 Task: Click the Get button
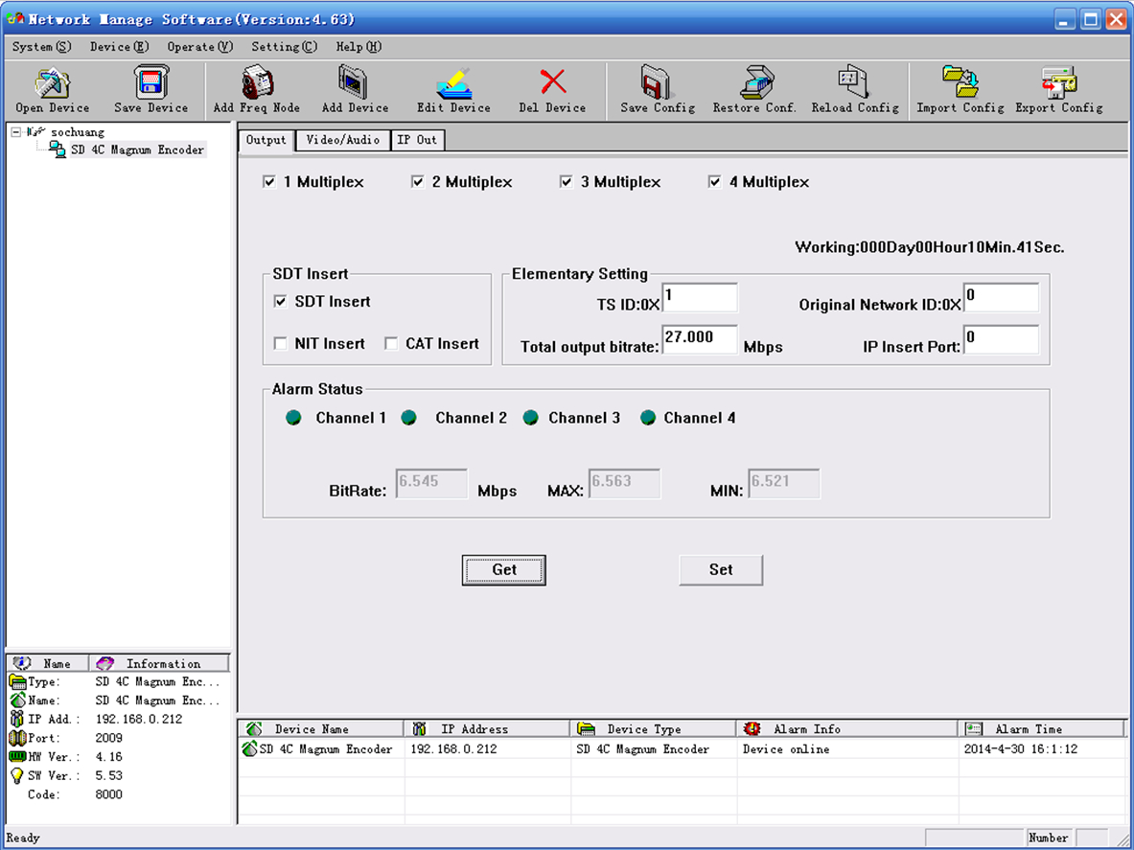click(x=504, y=569)
